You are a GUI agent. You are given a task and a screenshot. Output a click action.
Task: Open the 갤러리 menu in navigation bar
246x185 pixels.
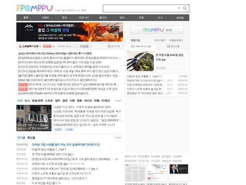click(103, 18)
